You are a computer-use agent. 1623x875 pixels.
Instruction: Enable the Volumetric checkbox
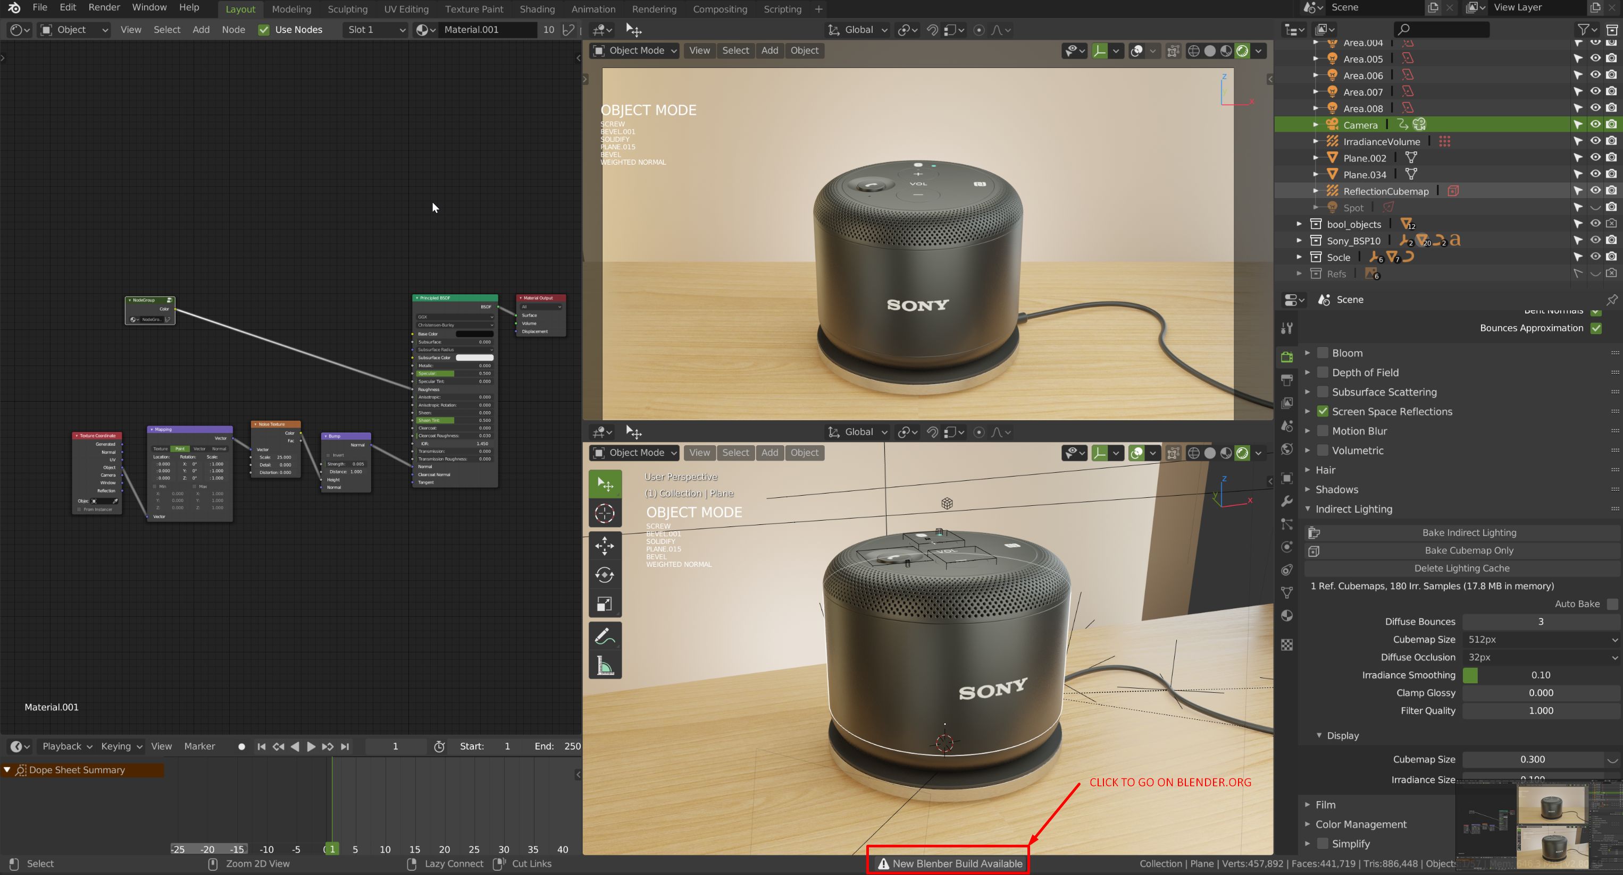1323,451
